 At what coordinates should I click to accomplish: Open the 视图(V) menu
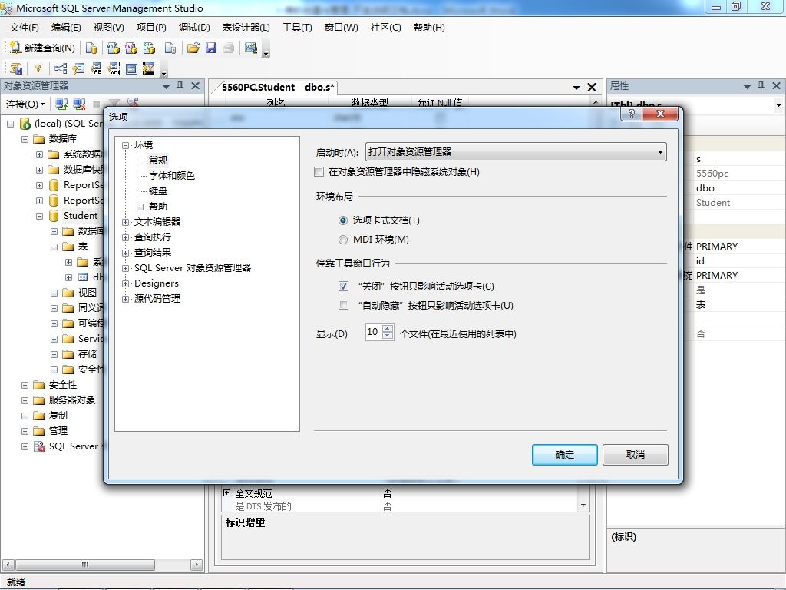point(108,28)
